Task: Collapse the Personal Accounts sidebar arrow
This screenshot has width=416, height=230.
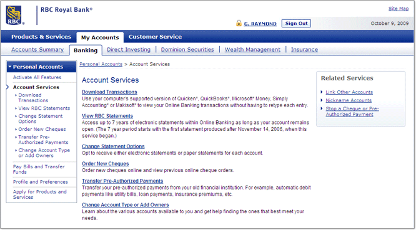Action: click(10, 67)
